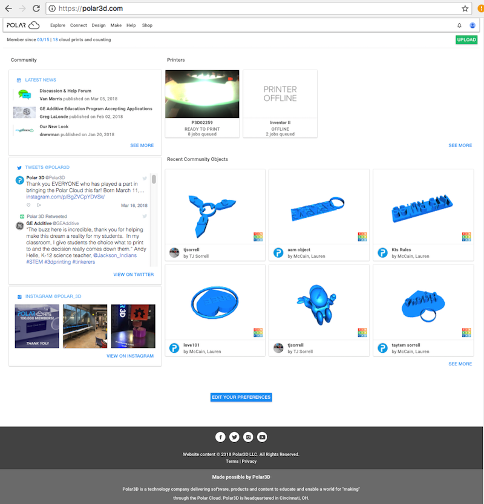Click the Facebook icon in footer
This screenshot has width=484, height=504.
(x=220, y=437)
